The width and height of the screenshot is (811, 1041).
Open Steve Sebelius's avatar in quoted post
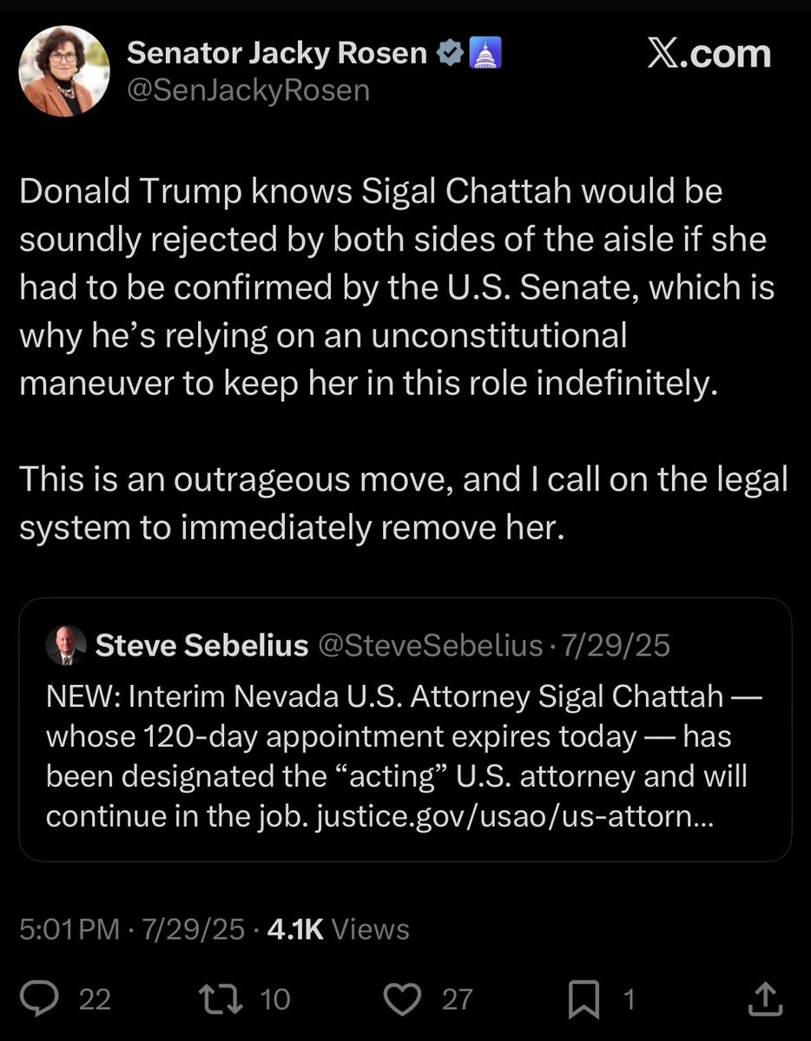pyautogui.click(x=65, y=645)
